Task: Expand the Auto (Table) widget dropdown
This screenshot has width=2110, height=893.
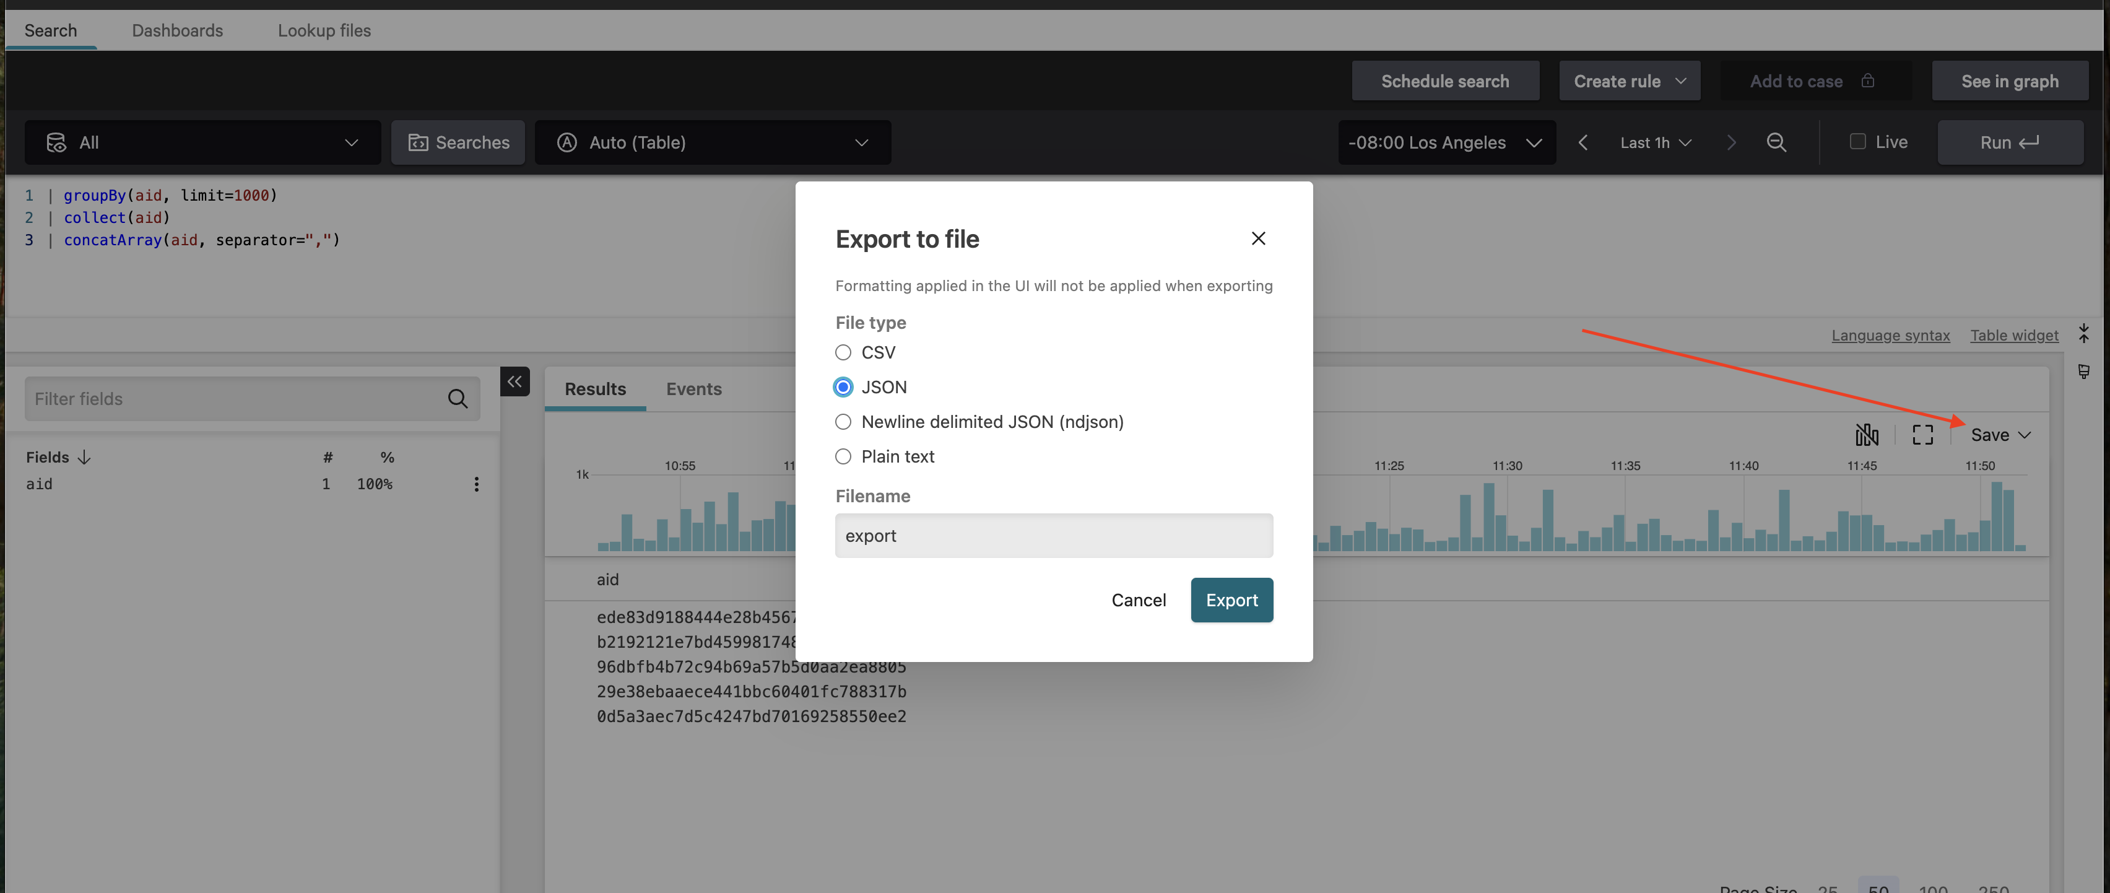Action: pyautogui.click(x=712, y=142)
